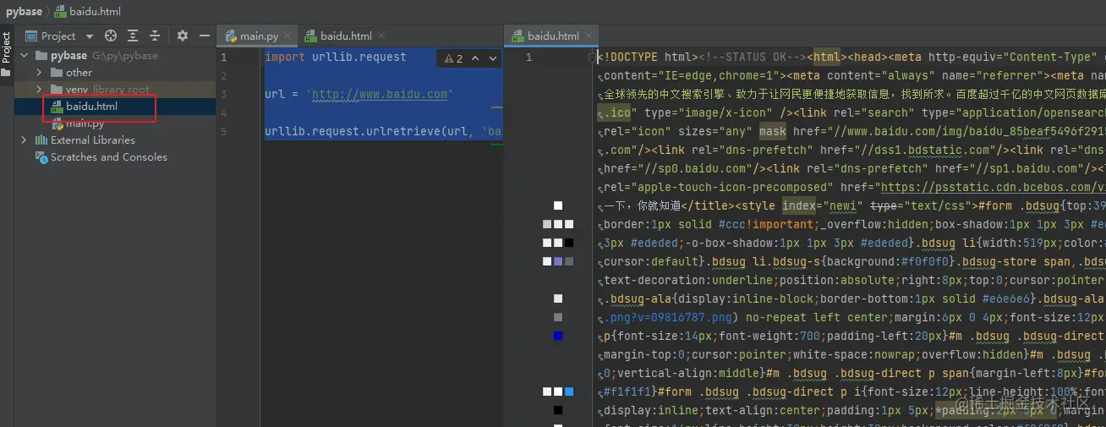This screenshot has height=427, width=1106.
Task: Close the main.py editor tab
Action: (287, 36)
